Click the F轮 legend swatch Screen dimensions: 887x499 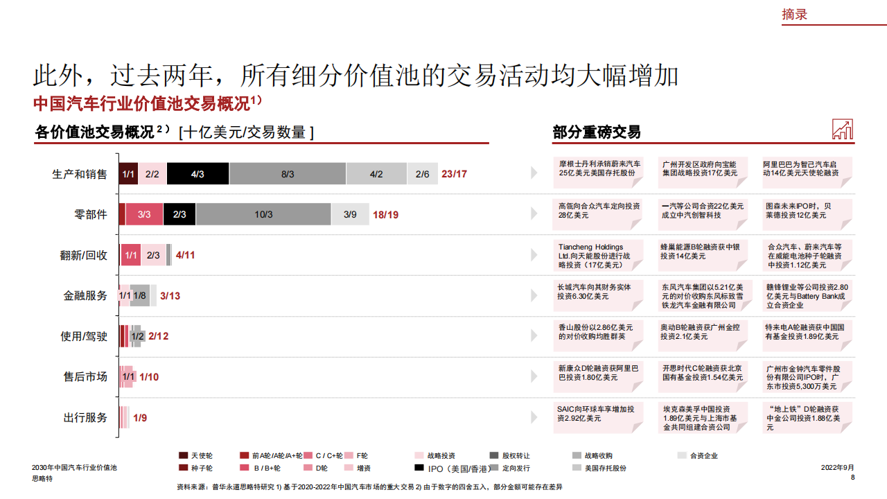coord(349,455)
